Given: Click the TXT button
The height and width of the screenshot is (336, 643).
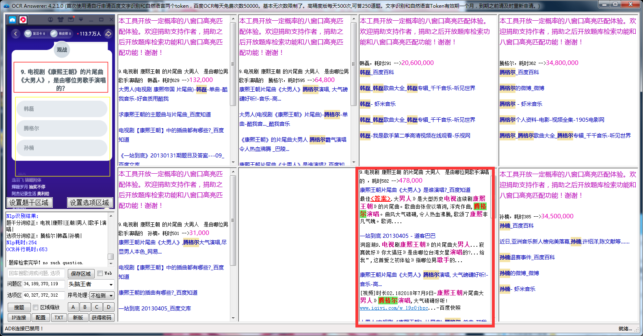Looking at the screenshot, I should point(59,317).
